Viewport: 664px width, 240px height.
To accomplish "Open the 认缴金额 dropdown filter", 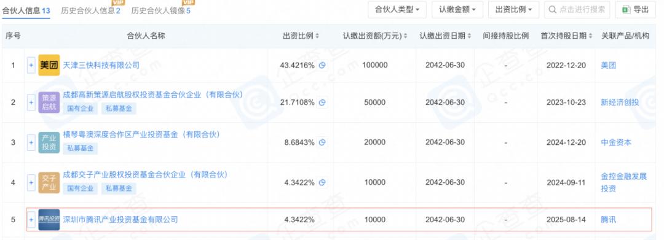I will coord(457,10).
